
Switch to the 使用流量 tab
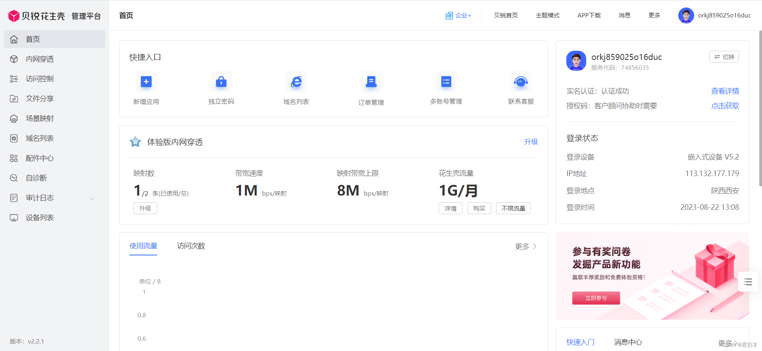click(143, 246)
